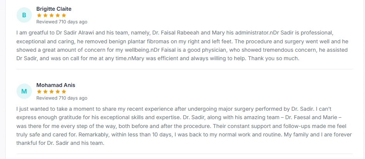Click fifth star in Brigitte Claite's rating
This screenshot has width=365, height=159.
point(64,16)
